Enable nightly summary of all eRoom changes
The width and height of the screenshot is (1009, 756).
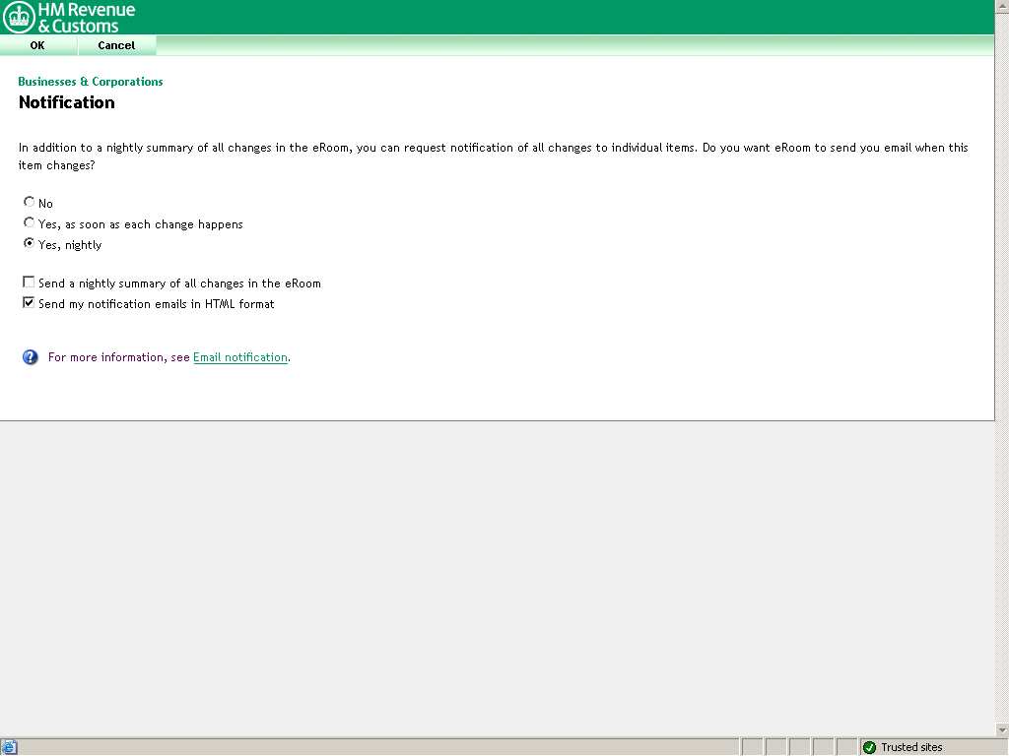pos(29,283)
